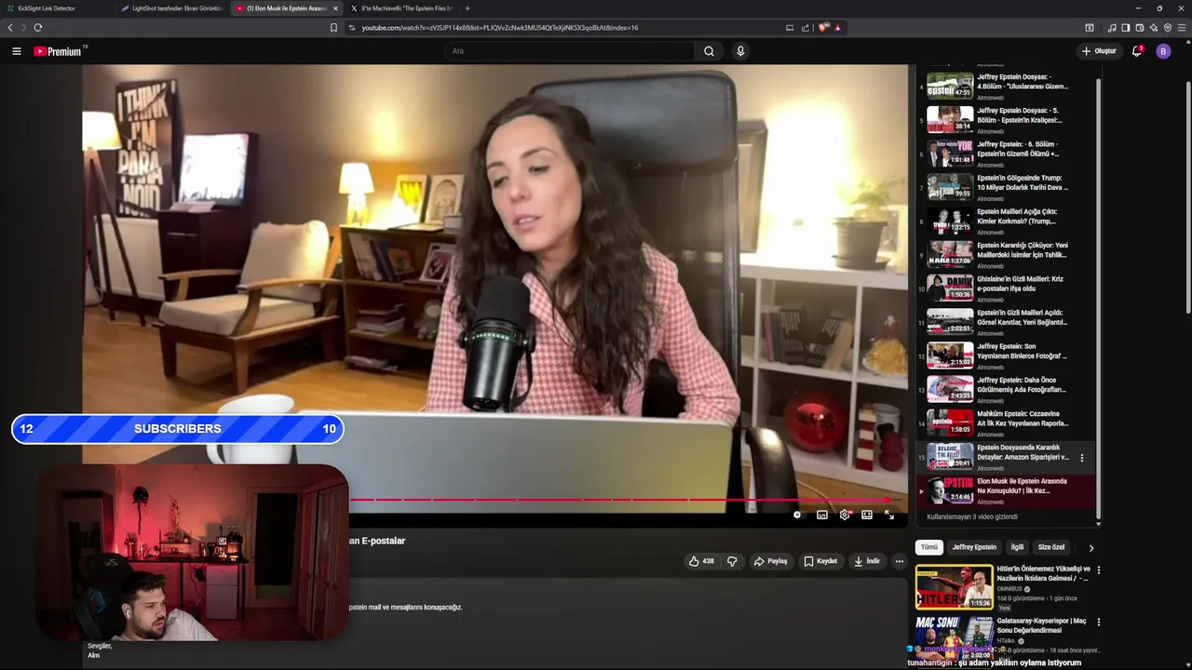Reload the page
This screenshot has width=1192, height=670.
[x=38, y=28]
